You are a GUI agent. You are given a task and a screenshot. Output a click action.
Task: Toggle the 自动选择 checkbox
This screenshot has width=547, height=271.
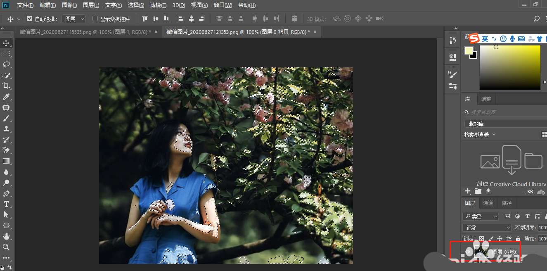coord(29,19)
